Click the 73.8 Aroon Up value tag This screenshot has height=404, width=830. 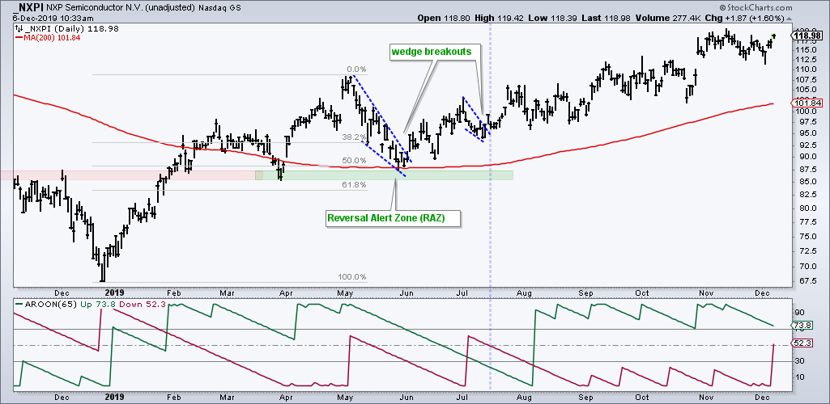click(802, 326)
